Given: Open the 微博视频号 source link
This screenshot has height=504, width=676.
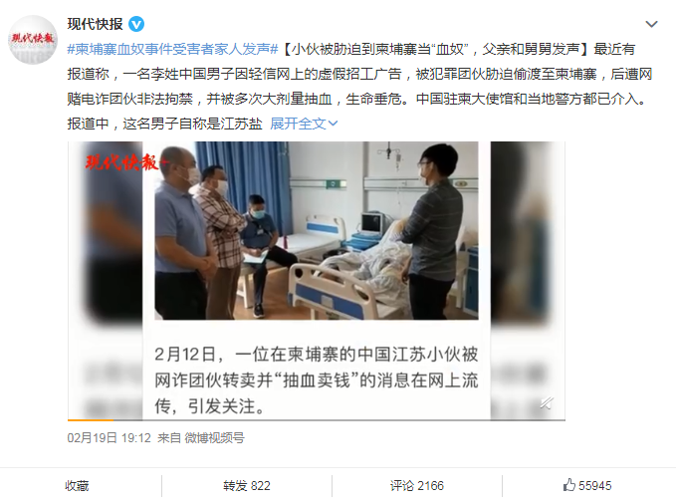Looking at the screenshot, I should [215, 438].
